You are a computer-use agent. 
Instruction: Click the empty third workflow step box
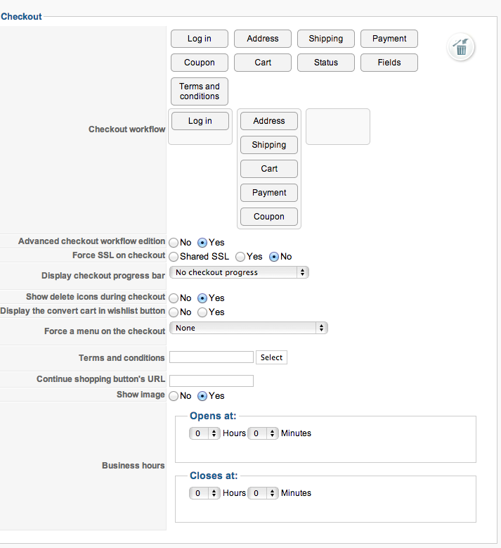338,127
